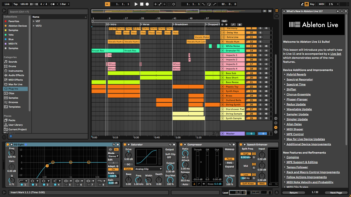Select the Drums browser category

pyautogui.click(x=12, y=66)
